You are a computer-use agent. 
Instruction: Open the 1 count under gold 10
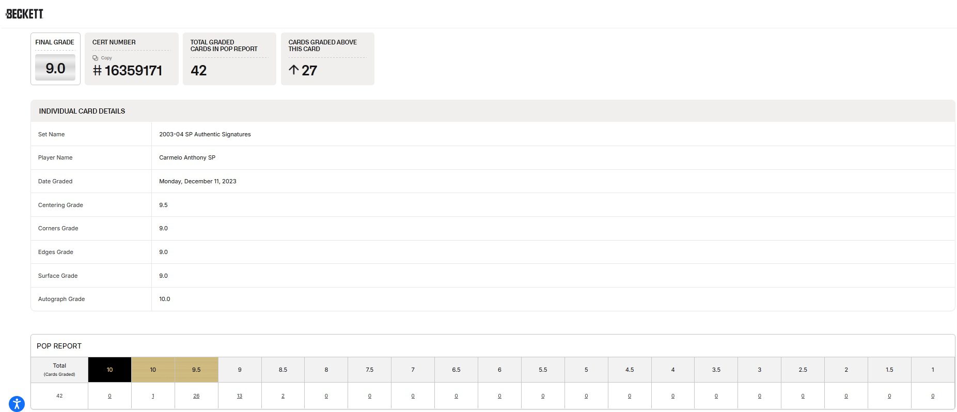(x=153, y=396)
